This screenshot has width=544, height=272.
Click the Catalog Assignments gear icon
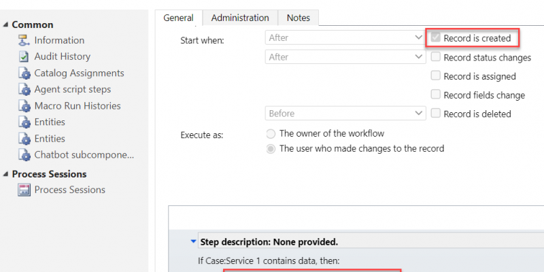coord(24,73)
